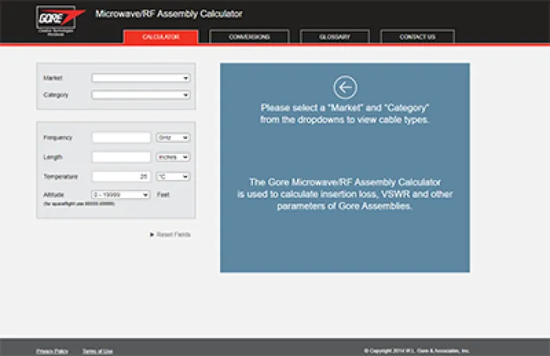Click the Temperature input field
Screen dimensions: 550x356
click(x=121, y=176)
